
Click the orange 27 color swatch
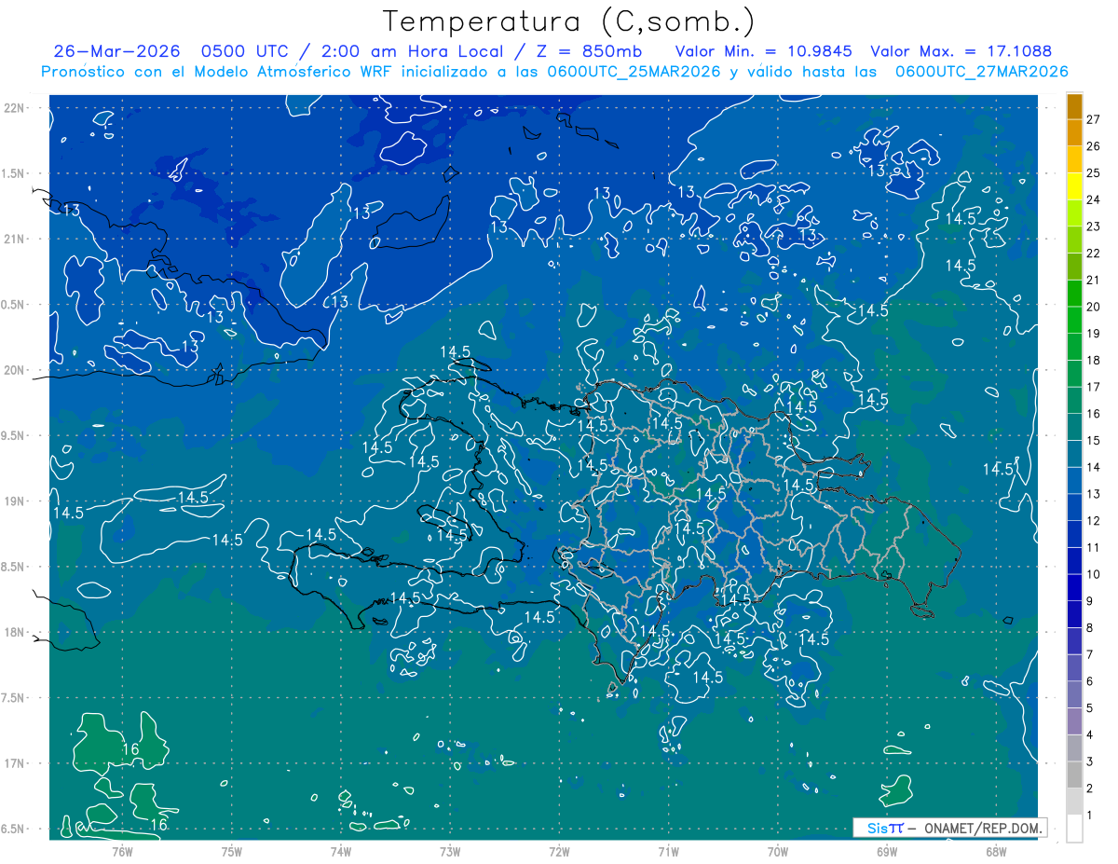point(1074,107)
